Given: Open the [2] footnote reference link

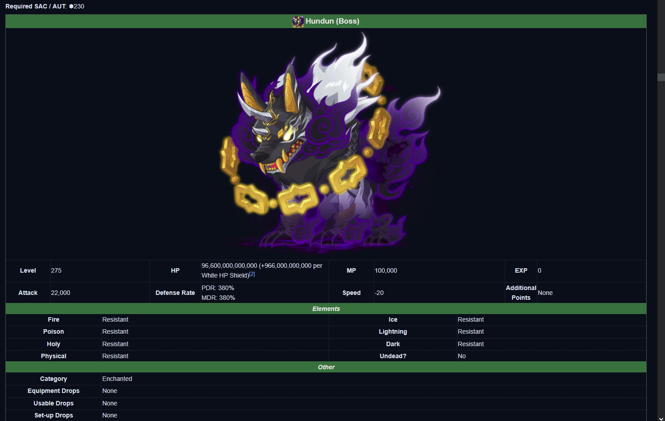Looking at the screenshot, I should (252, 274).
